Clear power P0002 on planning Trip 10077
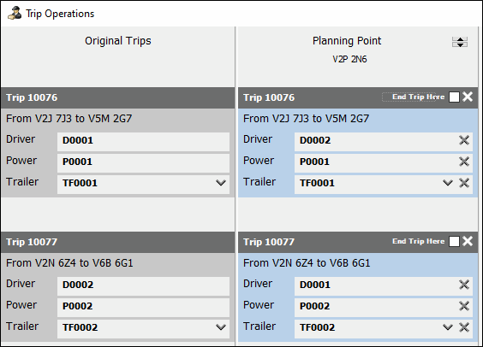This screenshot has width=483, height=347. pyautogui.click(x=464, y=306)
